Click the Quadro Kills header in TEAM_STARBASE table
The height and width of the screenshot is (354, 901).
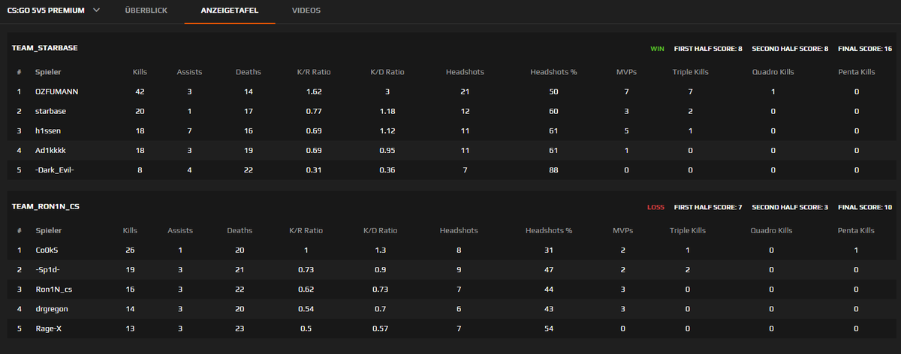tap(773, 72)
